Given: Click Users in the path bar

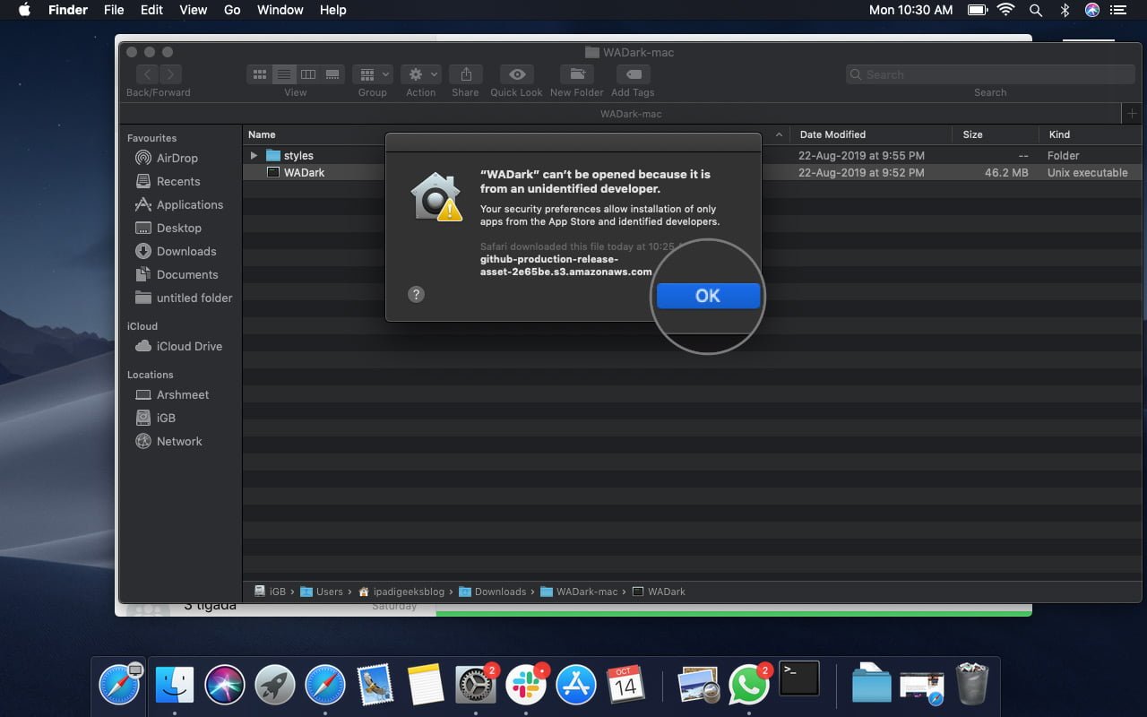Looking at the screenshot, I should 322,592.
